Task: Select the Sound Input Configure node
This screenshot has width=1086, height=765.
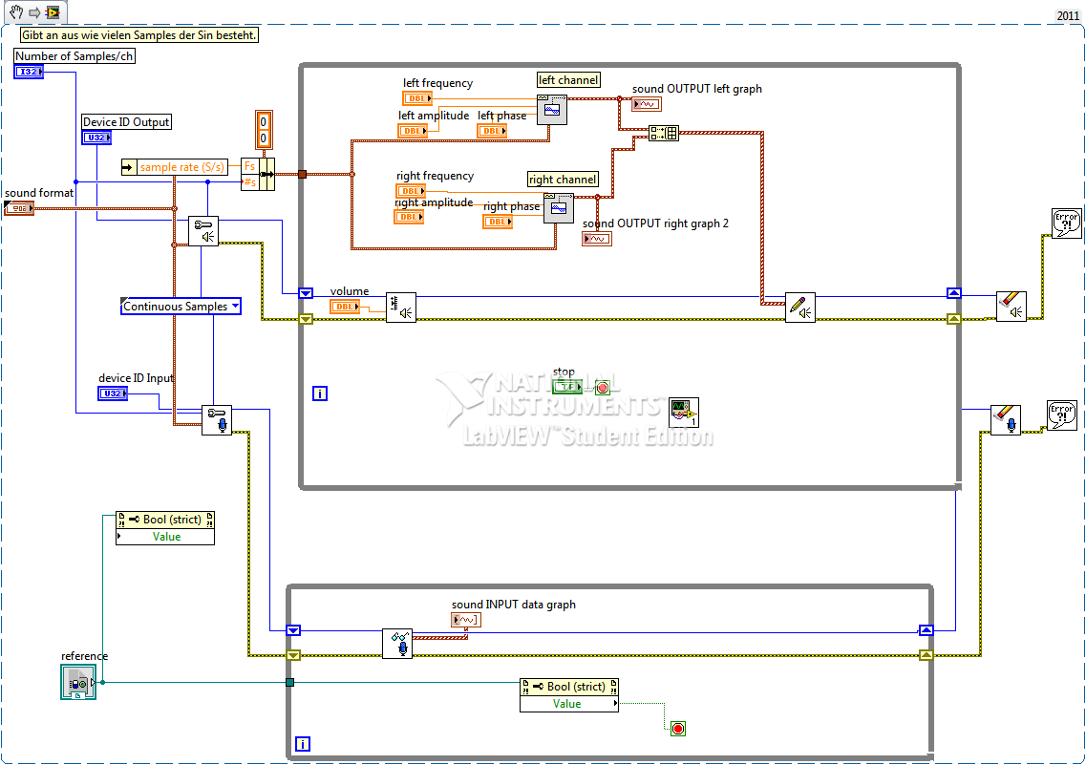Action: tap(217, 420)
